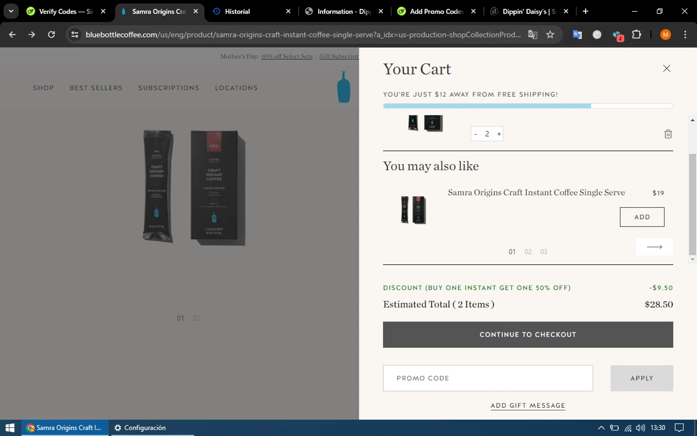This screenshot has width=697, height=436.
Task: Open the Gift Subscriptions banner link
Action: 339,57
